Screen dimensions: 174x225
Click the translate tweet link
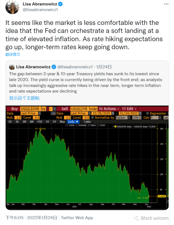click(13, 54)
